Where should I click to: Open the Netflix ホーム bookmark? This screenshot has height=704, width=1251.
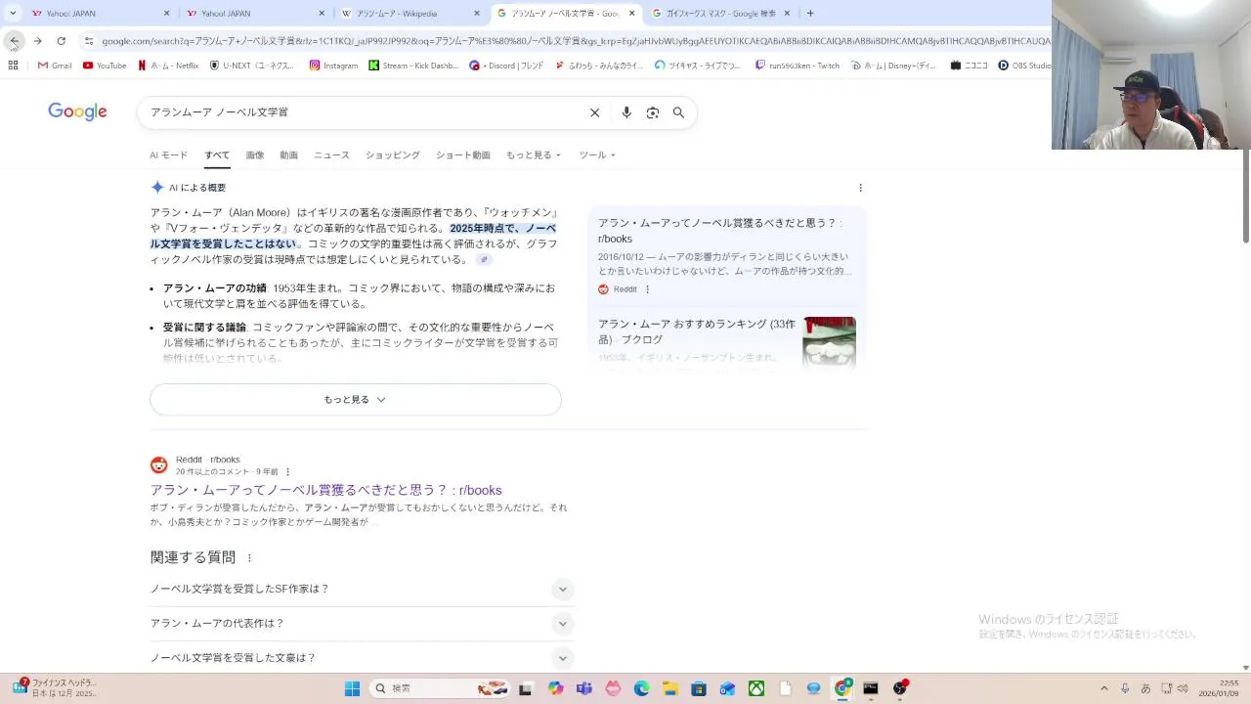(x=168, y=66)
